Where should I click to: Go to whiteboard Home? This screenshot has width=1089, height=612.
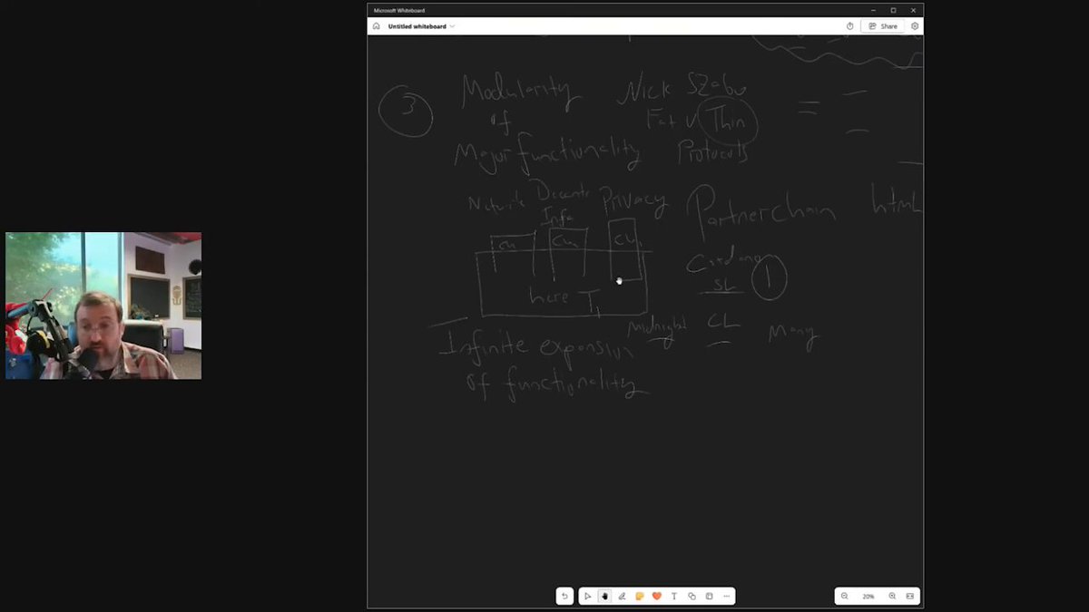pyautogui.click(x=377, y=26)
